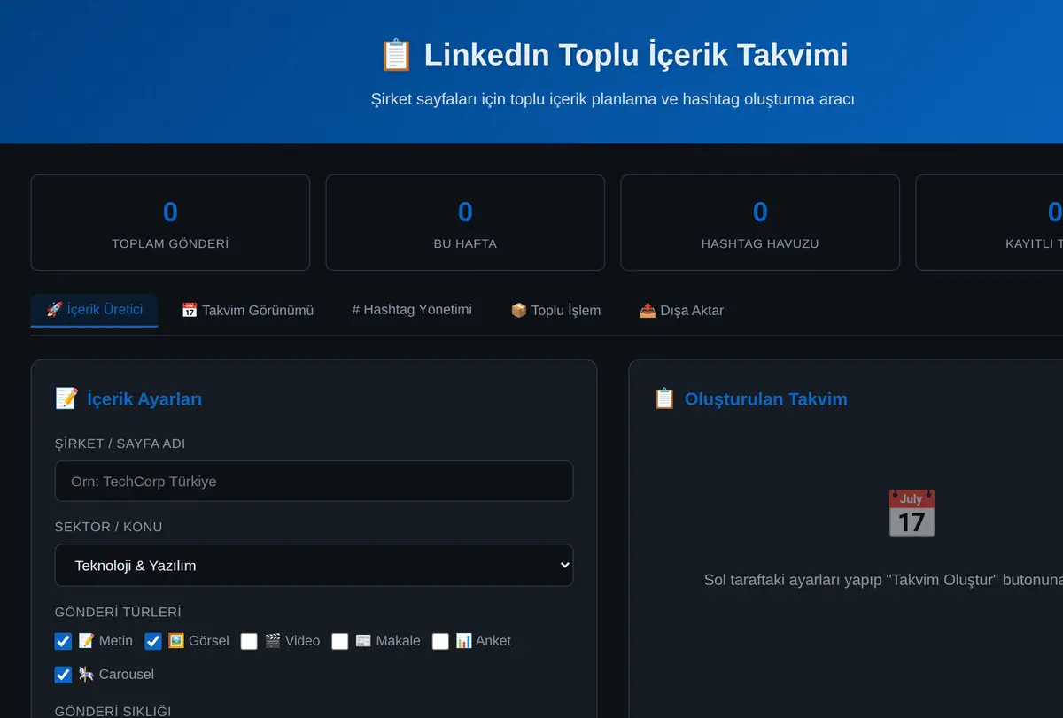1063x718 pixels.
Task: Click the Sektör / Konu label
Action: pyautogui.click(x=108, y=527)
